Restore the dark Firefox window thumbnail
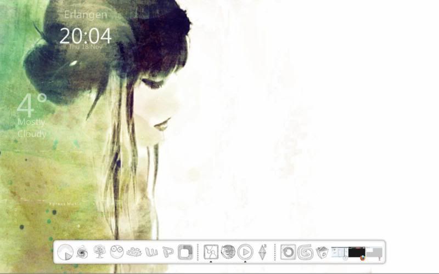The image size is (439, 274). tap(357, 253)
